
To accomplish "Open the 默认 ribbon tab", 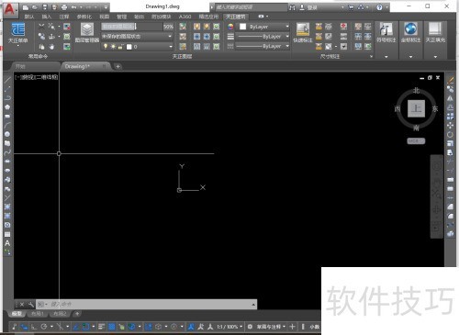I will tap(29, 17).
